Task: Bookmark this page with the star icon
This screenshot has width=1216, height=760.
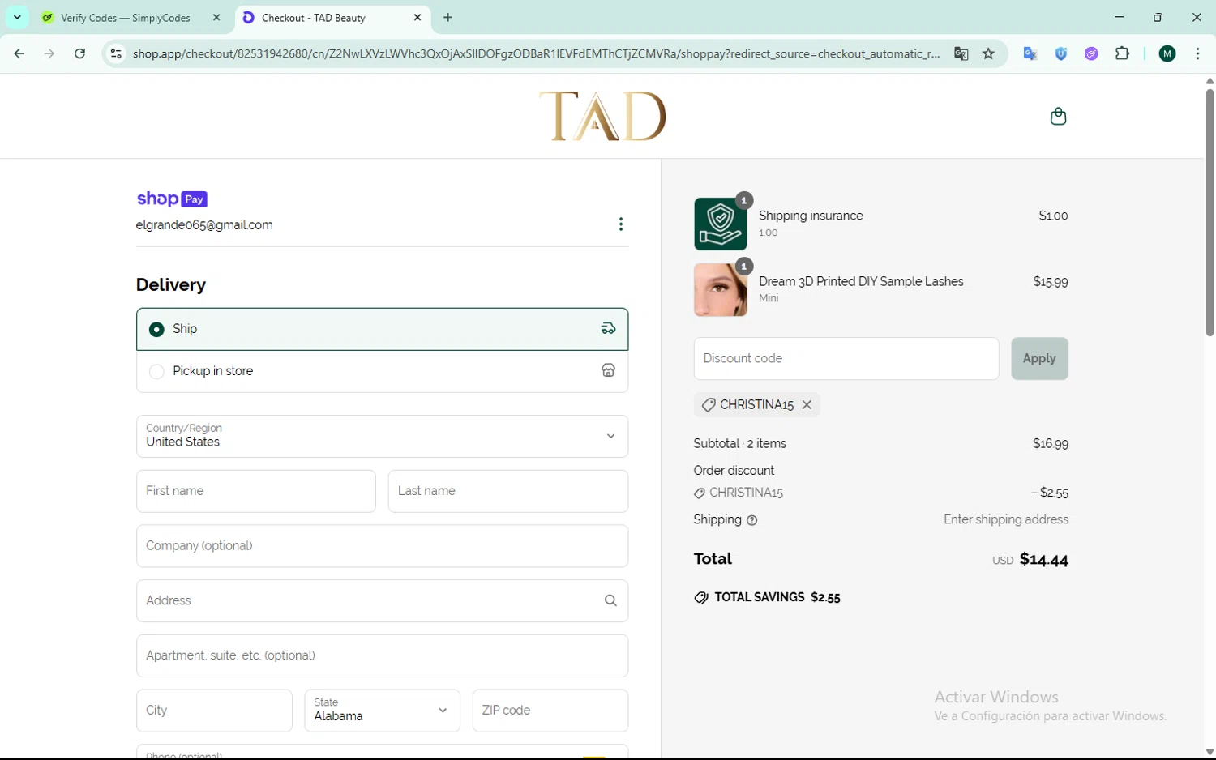Action: point(988,53)
